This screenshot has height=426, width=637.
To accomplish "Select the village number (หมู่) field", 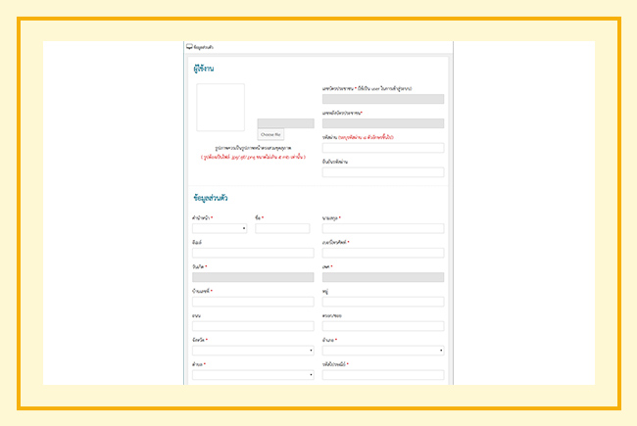I will (382, 302).
